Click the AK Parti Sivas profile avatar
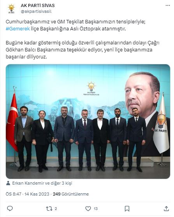This screenshot has width=174, height=217. pos(11,9)
